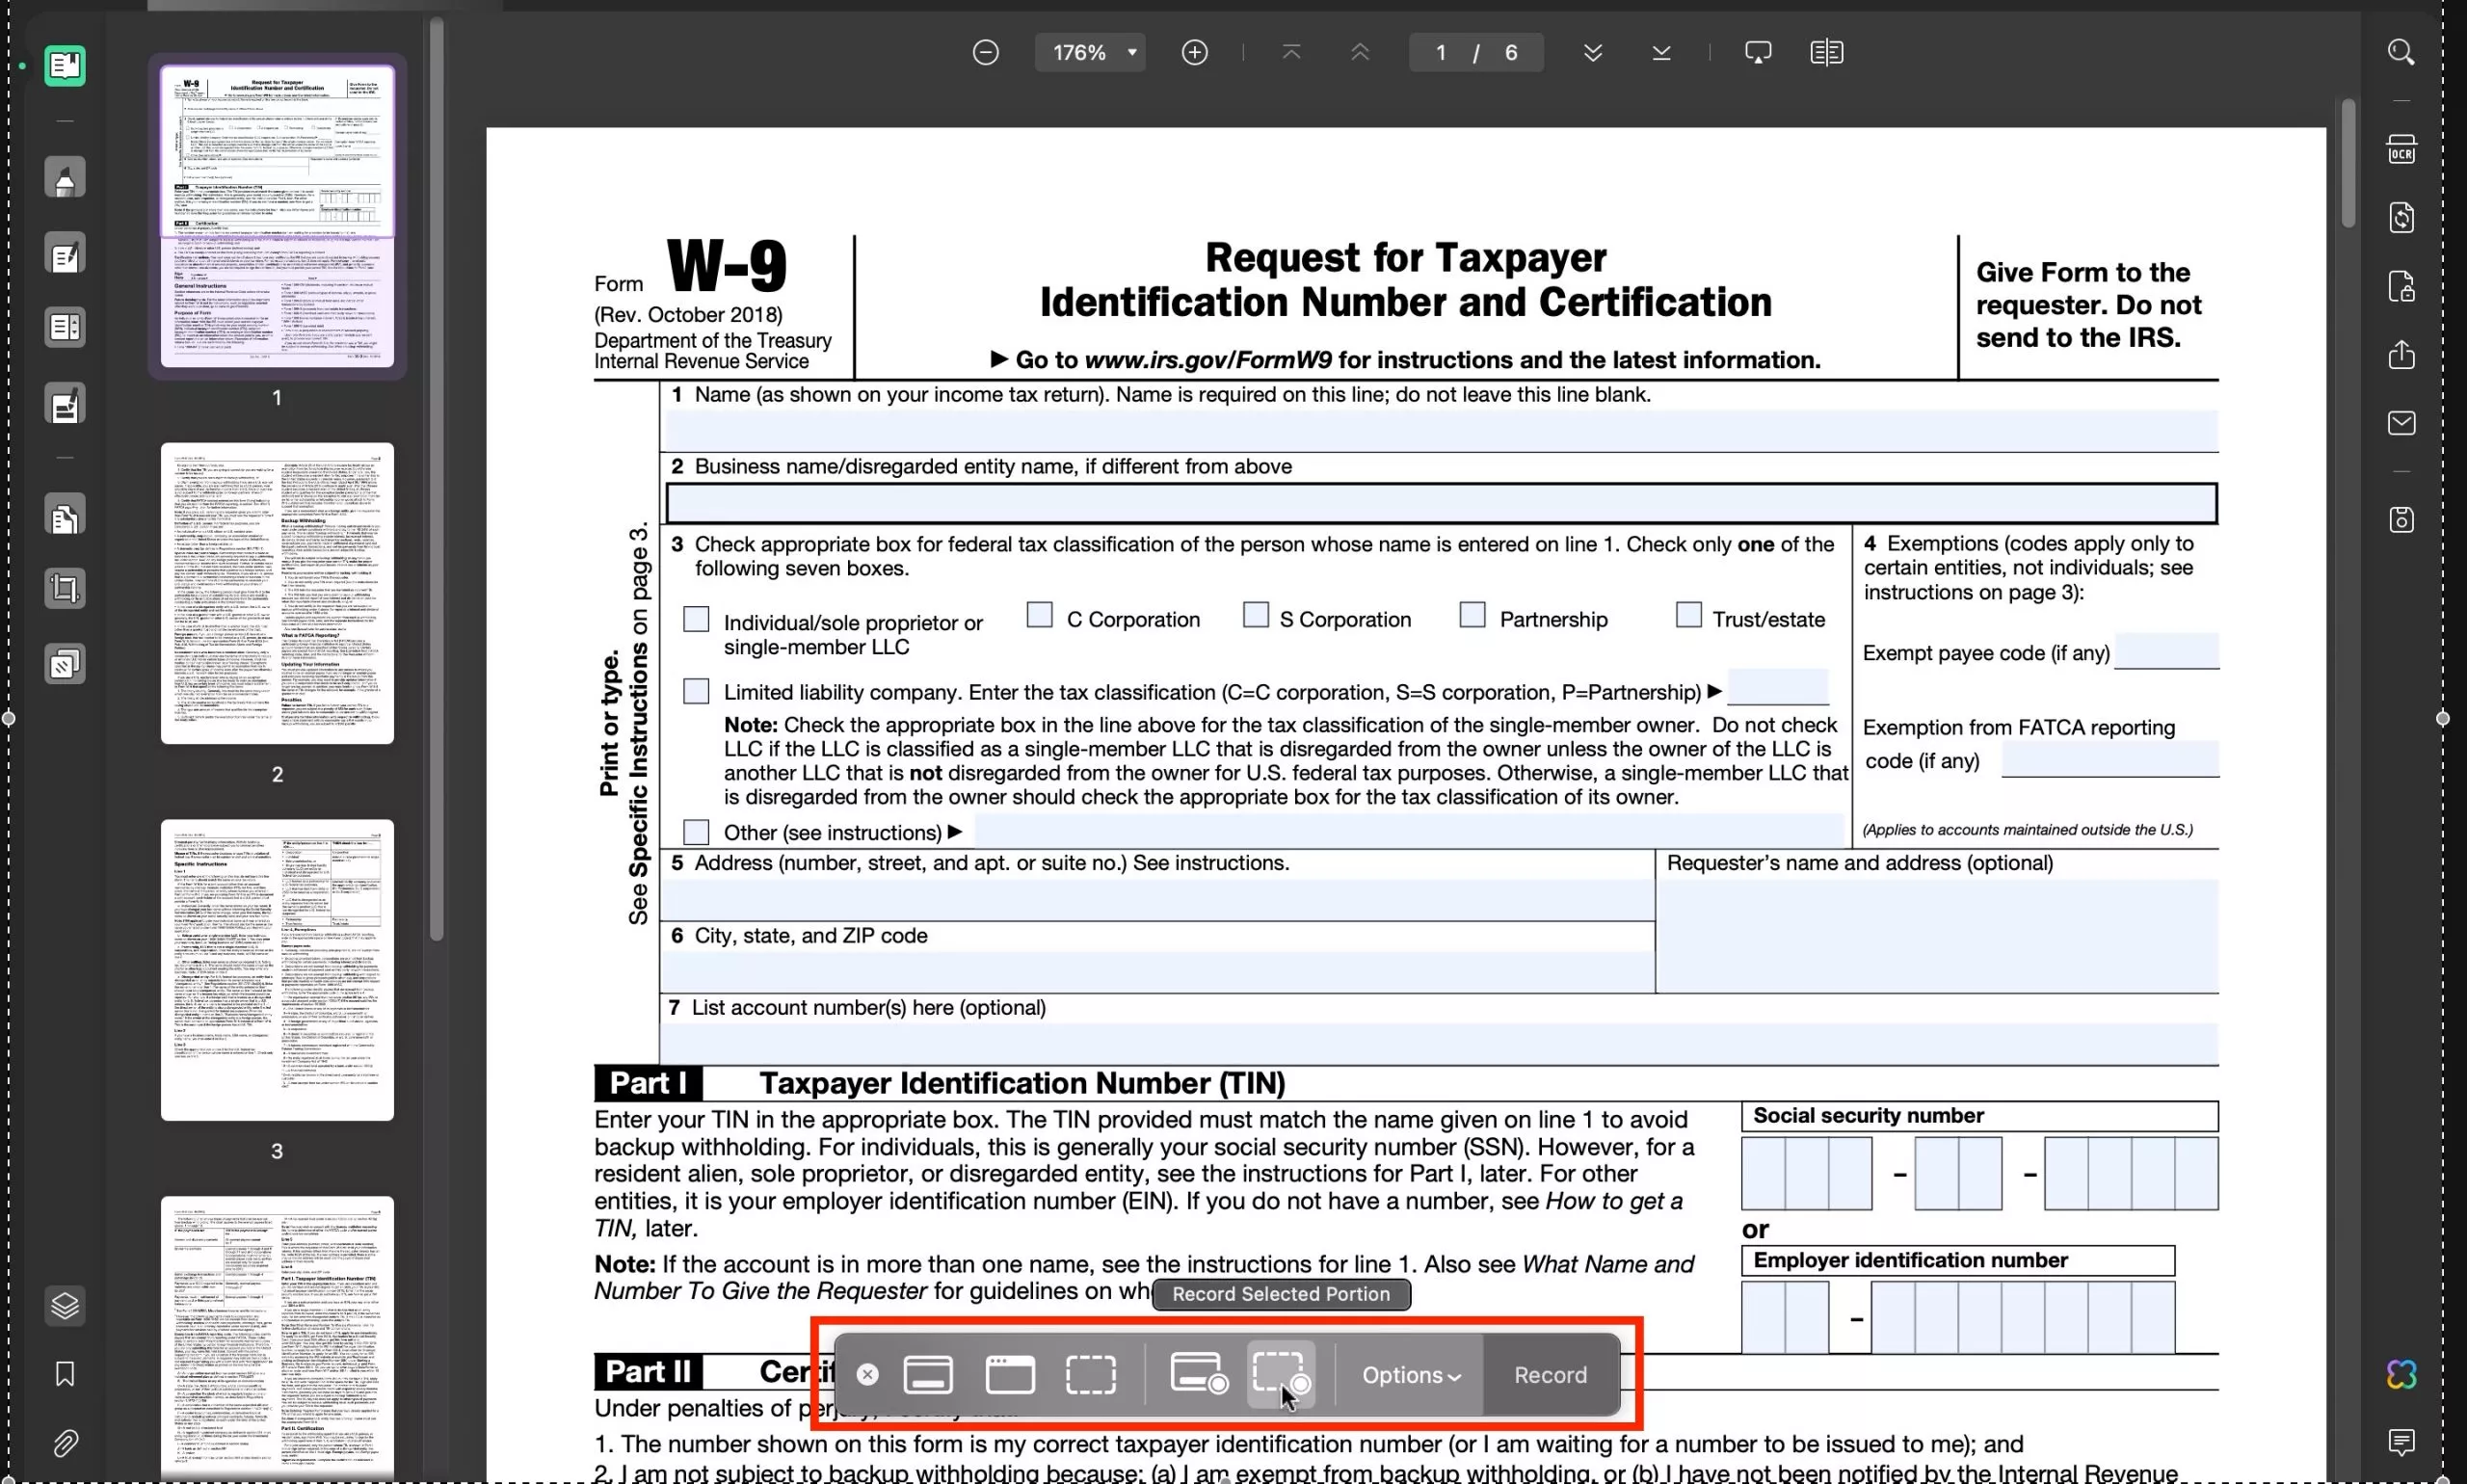This screenshot has height=1484, width=2467.
Task: Check the Limited liability company box
Action: [x=696, y=691]
